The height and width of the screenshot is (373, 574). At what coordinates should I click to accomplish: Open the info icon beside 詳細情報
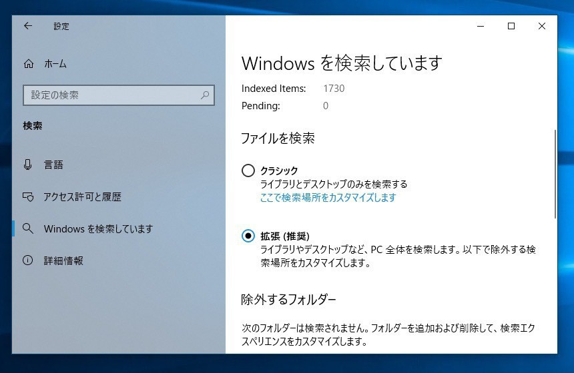pos(28,260)
